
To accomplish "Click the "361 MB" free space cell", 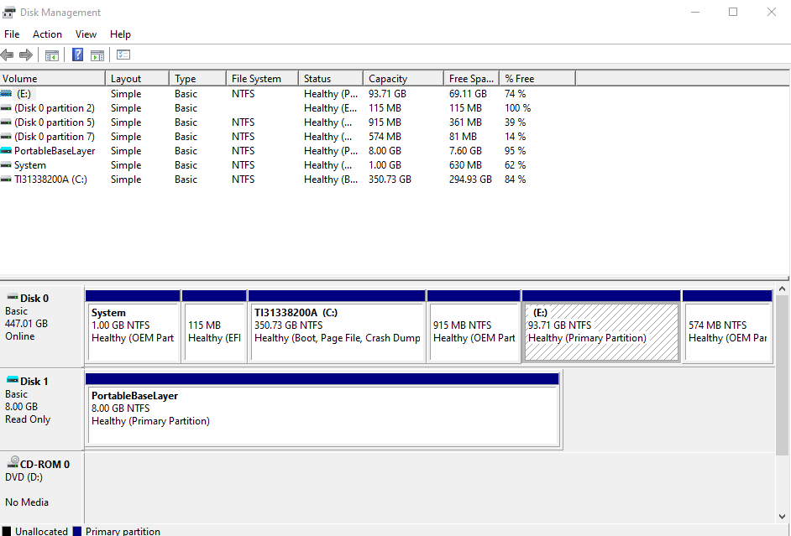I will 465,122.
